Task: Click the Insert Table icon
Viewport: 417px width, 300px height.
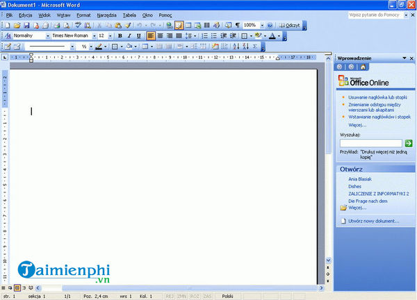Action: tap(188, 25)
